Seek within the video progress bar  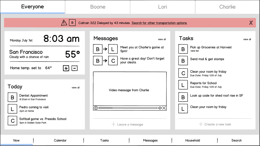click(x=128, y=108)
